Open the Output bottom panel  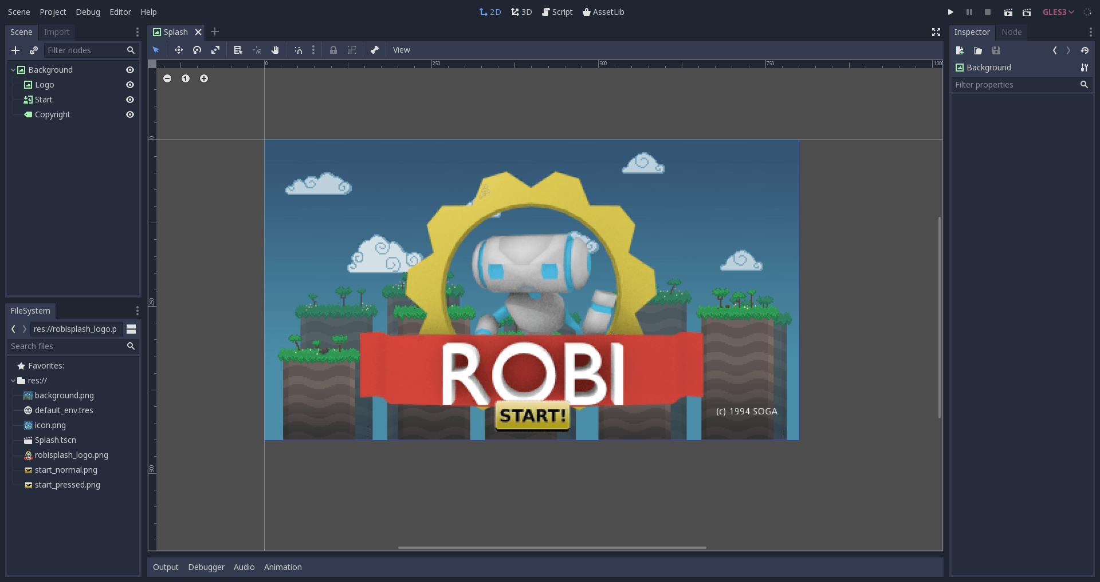click(x=166, y=567)
